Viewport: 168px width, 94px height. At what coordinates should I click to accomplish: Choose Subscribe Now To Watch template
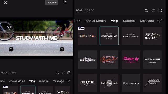click(109, 60)
